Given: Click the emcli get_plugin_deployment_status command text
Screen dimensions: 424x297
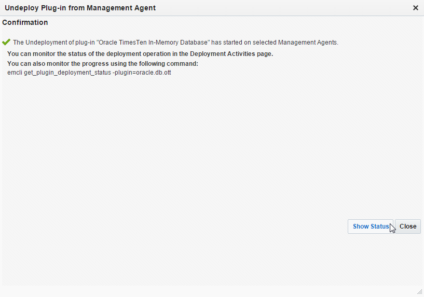Looking at the screenshot, I should [89, 73].
